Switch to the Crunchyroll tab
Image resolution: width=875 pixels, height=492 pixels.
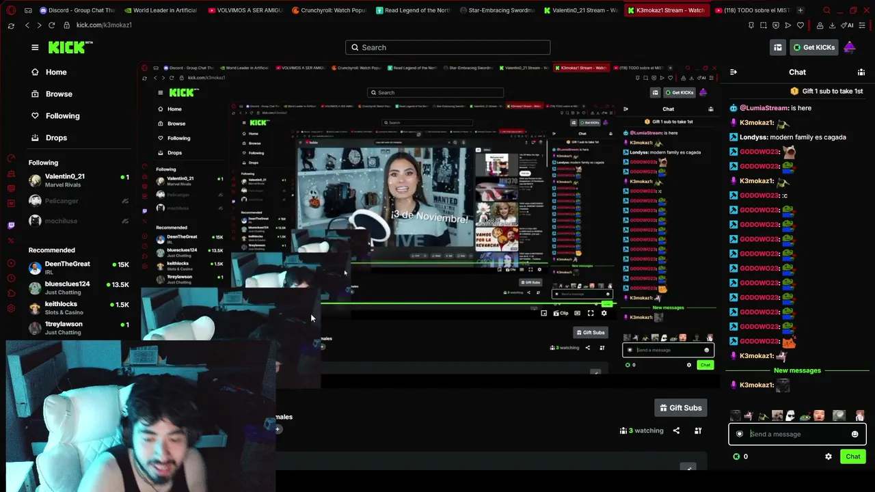click(329, 10)
